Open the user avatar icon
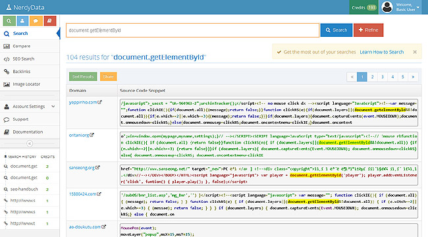The image size is (428, 237). coord(387,7)
